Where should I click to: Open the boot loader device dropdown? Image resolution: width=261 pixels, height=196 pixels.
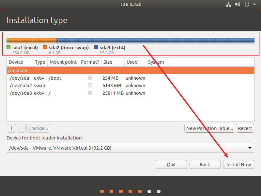click(130, 148)
